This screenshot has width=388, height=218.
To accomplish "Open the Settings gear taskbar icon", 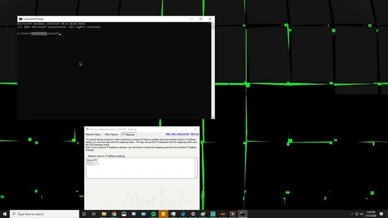I will [193, 214].
